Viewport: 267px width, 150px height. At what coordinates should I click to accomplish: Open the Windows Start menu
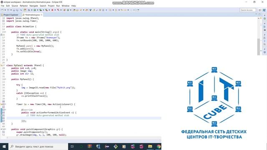[x=4, y=146]
